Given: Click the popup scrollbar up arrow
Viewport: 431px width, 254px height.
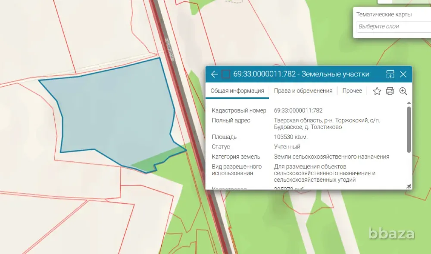Looking at the screenshot, I should (x=409, y=103).
